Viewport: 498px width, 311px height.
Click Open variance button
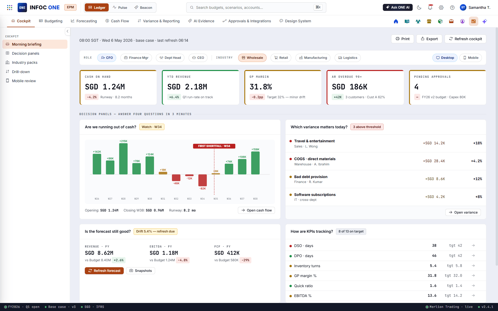(463, 213)
